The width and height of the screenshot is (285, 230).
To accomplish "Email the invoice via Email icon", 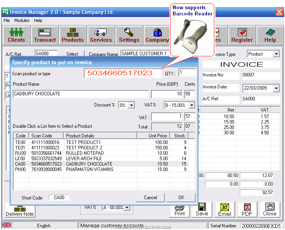I will tap(224, 210).
